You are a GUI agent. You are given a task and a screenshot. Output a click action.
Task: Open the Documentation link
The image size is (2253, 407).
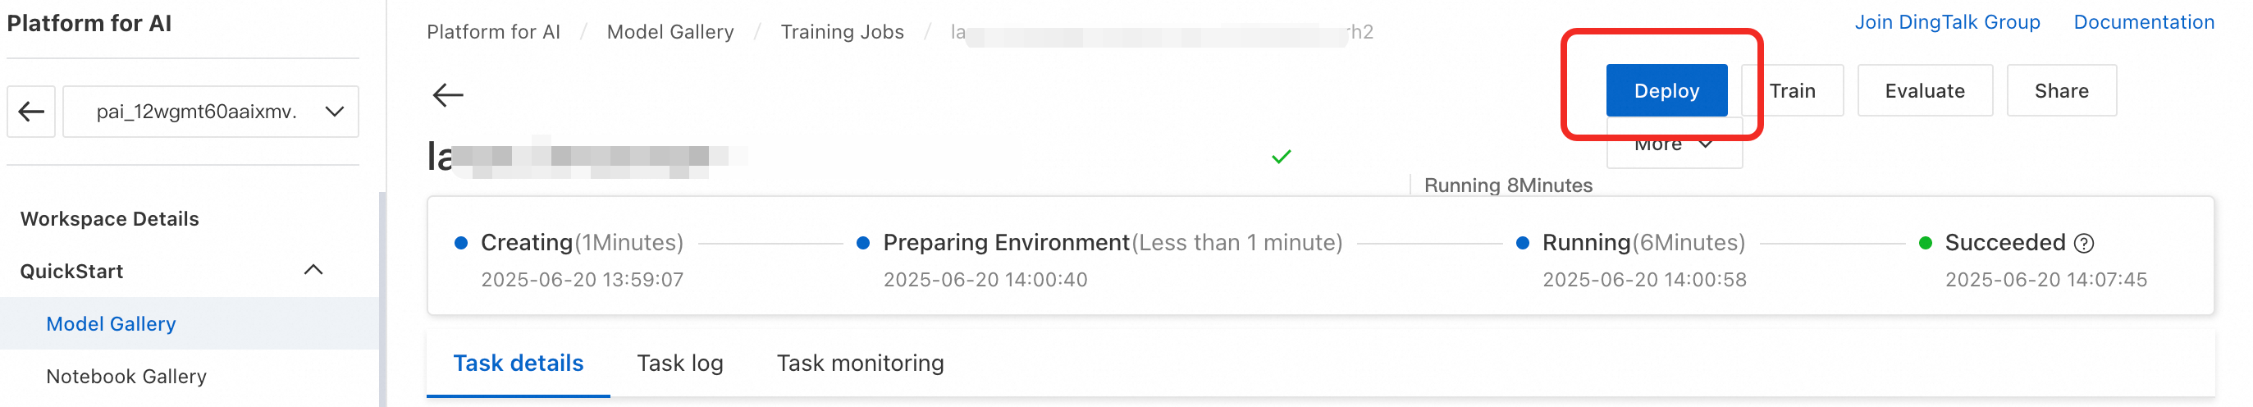[2144, 22]
